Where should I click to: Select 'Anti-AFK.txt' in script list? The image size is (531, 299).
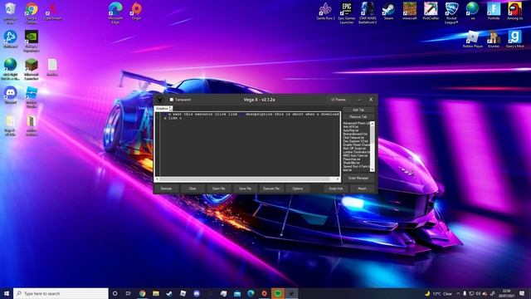click(x=350, y=127)
